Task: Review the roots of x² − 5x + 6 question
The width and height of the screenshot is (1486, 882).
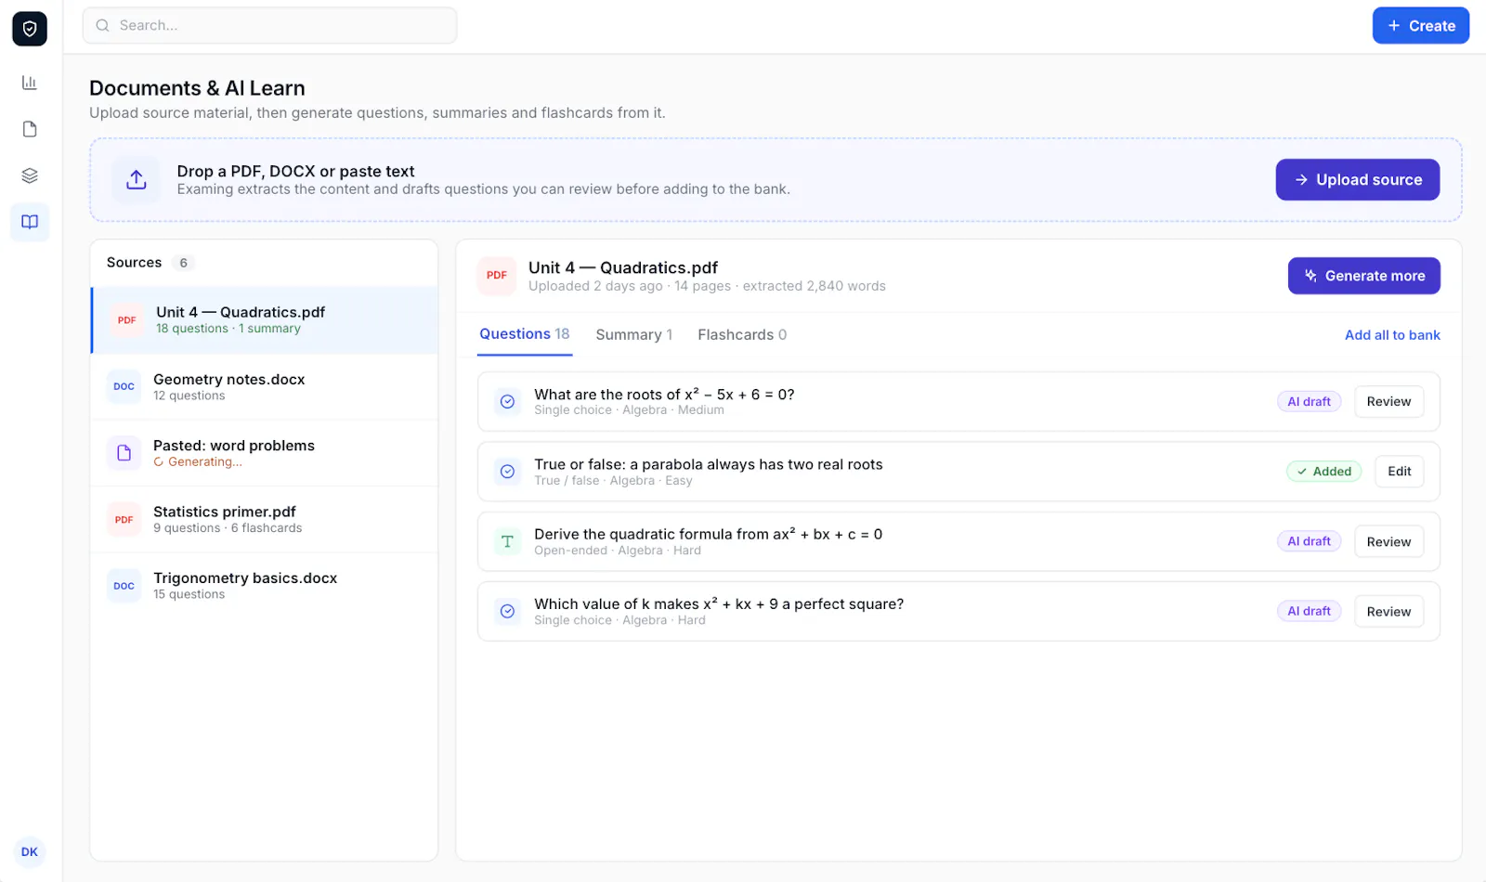Action: (x=1388, y=402)
